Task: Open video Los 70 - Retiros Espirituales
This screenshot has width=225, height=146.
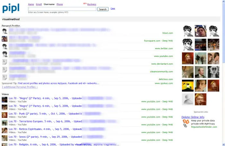Action: pos(45,129)
